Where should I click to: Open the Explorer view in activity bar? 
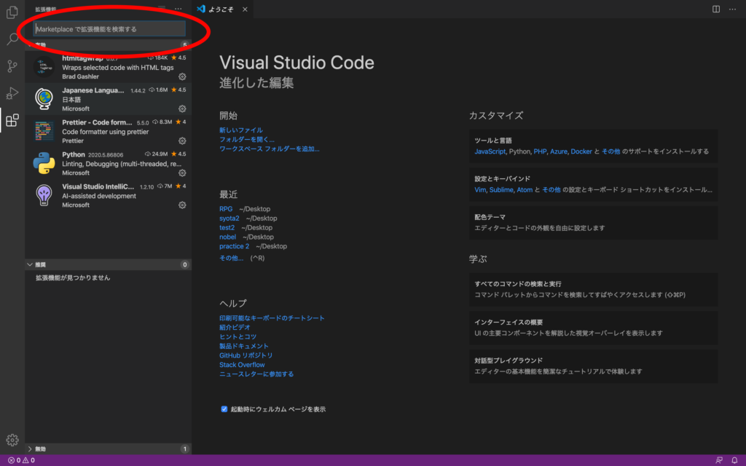(x=12, y=12)
